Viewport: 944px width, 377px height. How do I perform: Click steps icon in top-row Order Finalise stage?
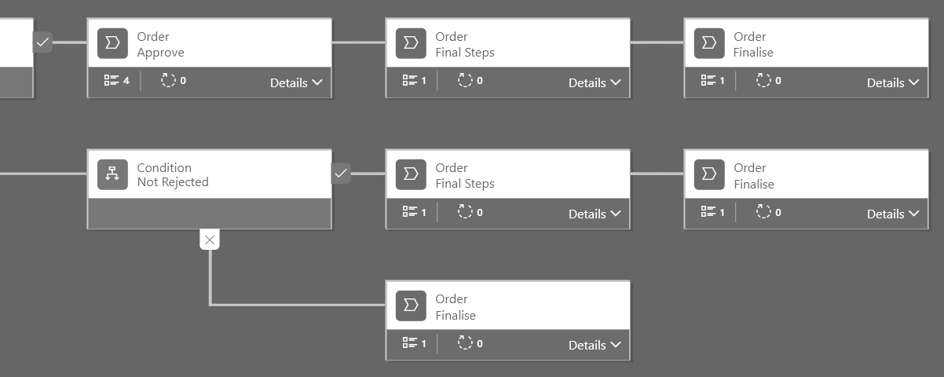click(708, 80)
